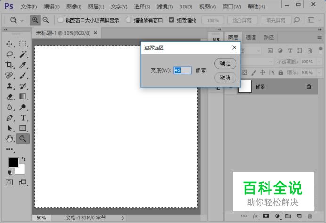Select the Rectangle shape tool
Image resolution: width=326 pixels, height=223 pixels.
tap(23, 128)
